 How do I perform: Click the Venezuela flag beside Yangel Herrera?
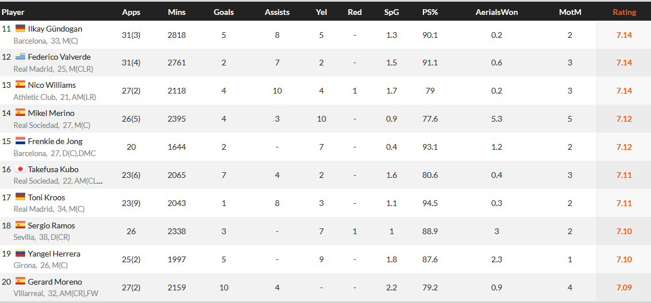click(x=21, y=253)
